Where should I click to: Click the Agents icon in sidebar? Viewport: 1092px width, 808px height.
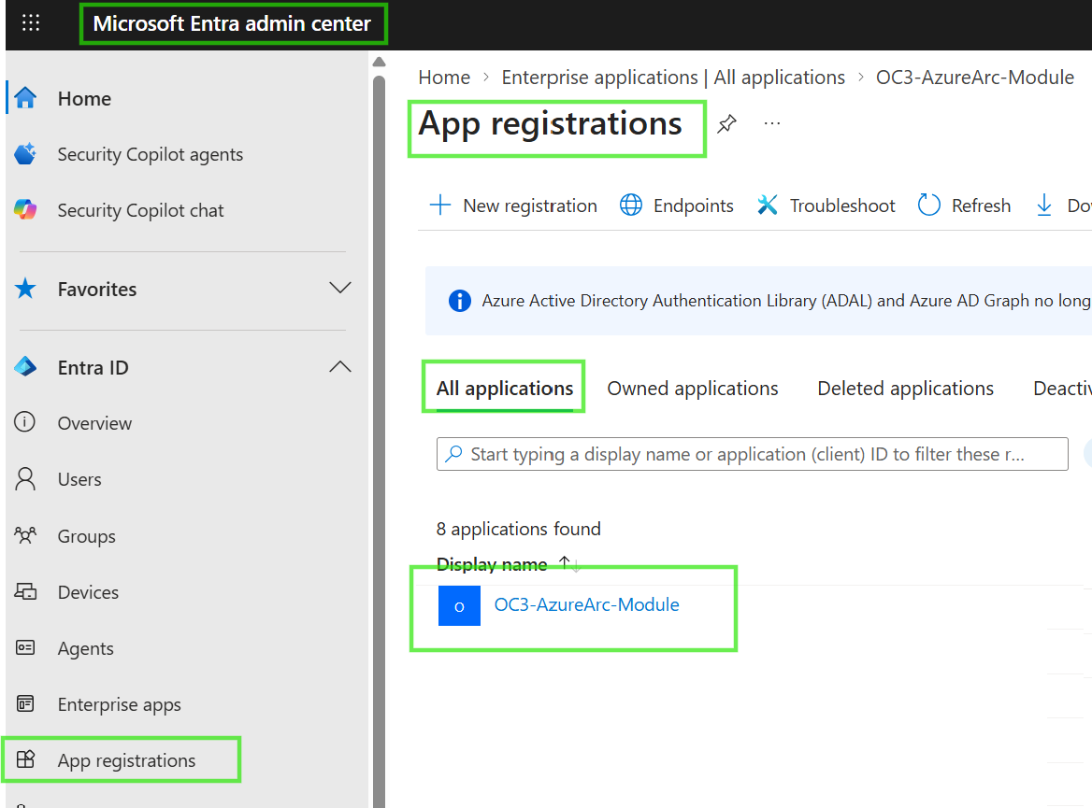[x=25, y=648]
